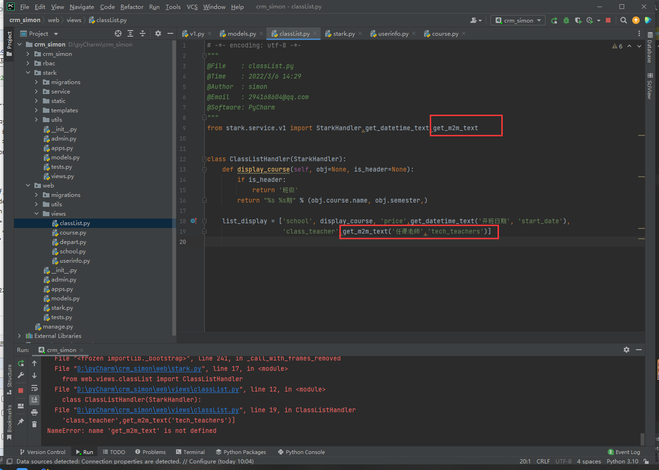
Task: Print Run console output with printer icon
Action: tap(34, 412)
